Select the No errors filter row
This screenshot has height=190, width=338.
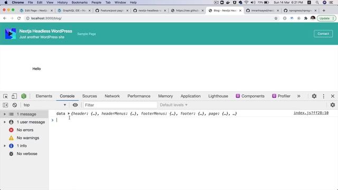click(24, 130)
